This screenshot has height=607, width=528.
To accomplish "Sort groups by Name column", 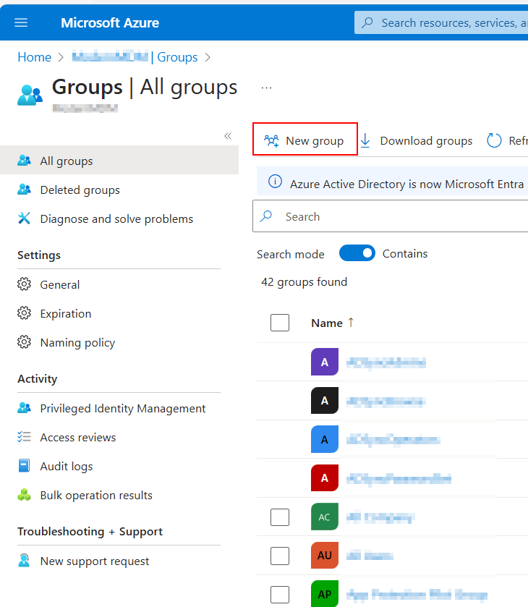I will tap(327, 323).
